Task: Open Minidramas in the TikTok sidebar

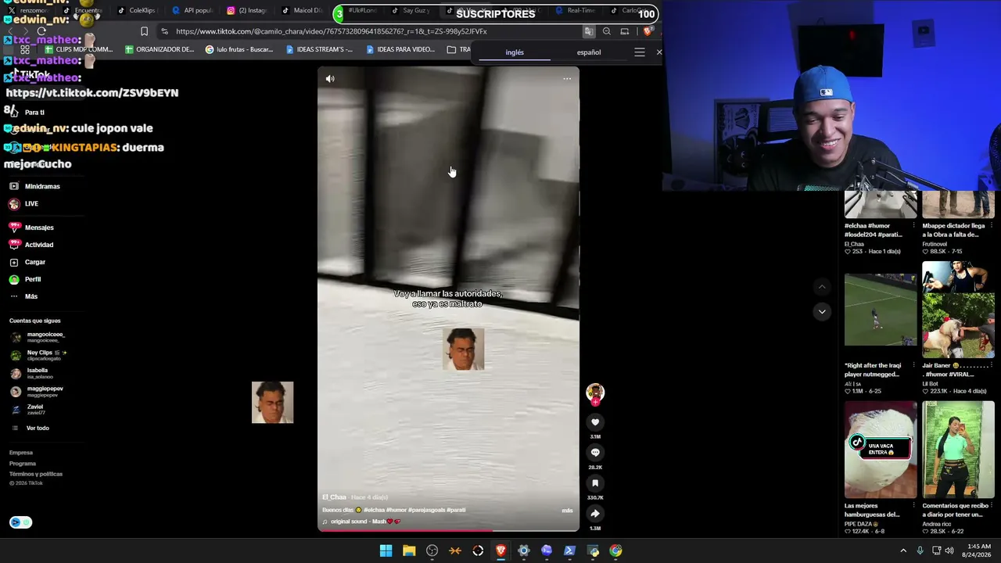Action: pyautogui.click(x=35, y=187)
